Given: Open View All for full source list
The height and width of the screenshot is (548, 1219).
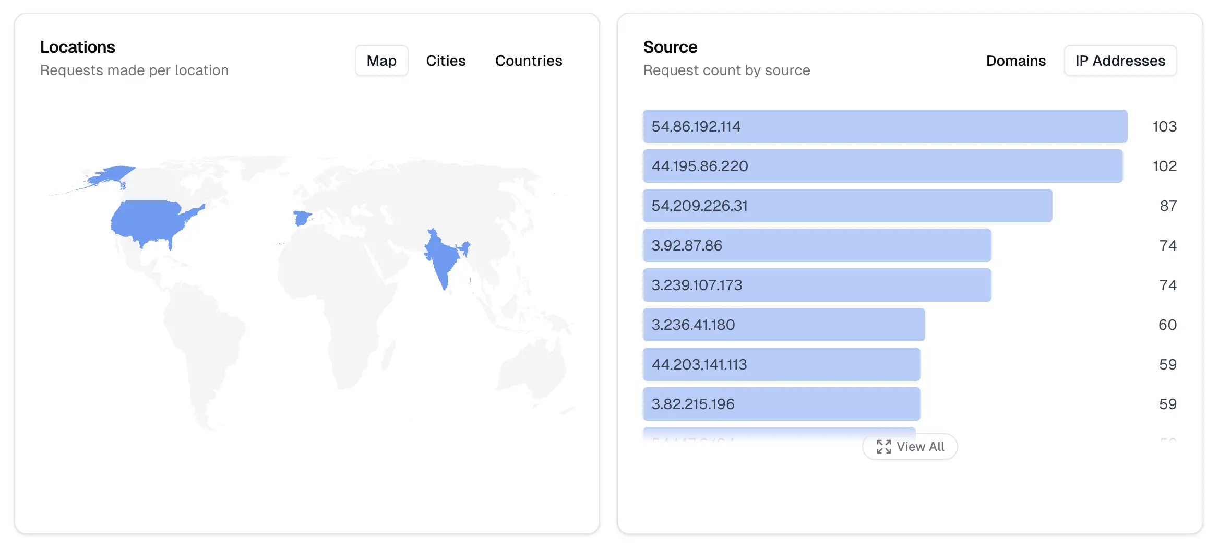Looking at the screenshot, I should (x=910, y=447).
